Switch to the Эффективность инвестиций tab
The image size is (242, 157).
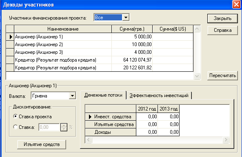pos(159,95)
